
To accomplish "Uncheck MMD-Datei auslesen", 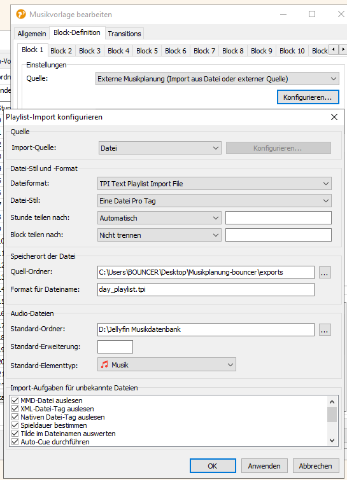I will (15, 401).
